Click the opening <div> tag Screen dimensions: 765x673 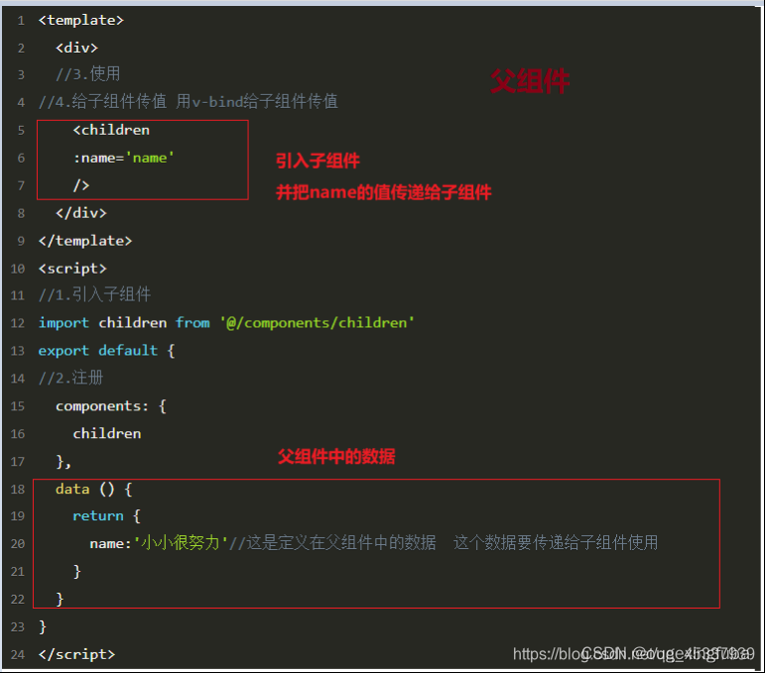76,48
